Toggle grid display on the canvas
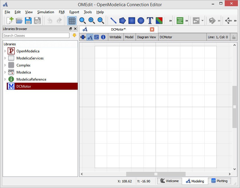Image resolution: width=240 pixels, height=188 pixels. 72,21
